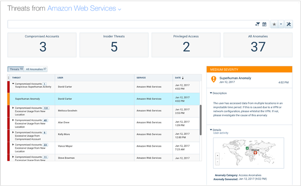Open the User activity link
The height and width of the screenshot is (186, 301).
point(221,133)
